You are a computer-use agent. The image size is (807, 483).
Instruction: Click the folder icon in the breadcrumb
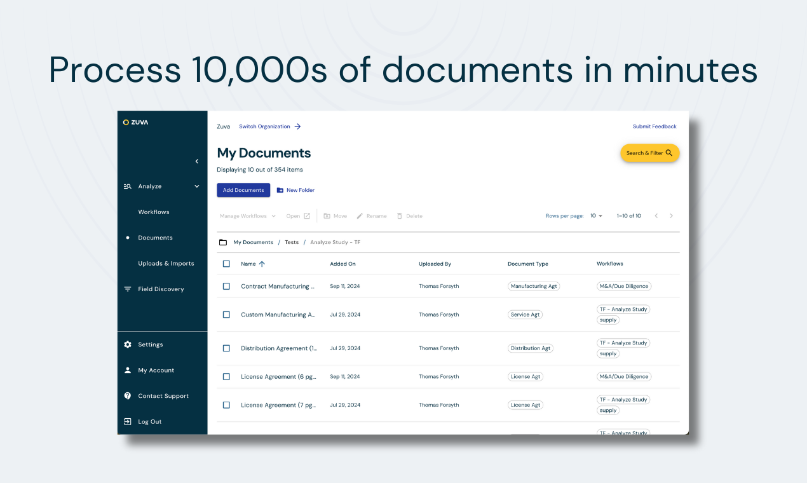tap(222, 242)
